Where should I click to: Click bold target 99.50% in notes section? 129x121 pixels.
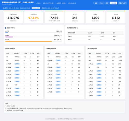pyautogui.click(x=13, y=106)
